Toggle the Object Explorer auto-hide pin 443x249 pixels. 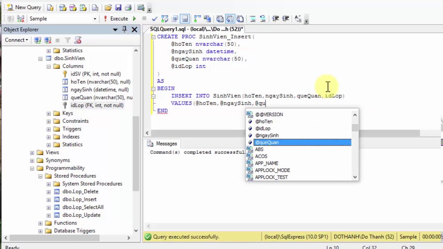click(x=125, y=29)
